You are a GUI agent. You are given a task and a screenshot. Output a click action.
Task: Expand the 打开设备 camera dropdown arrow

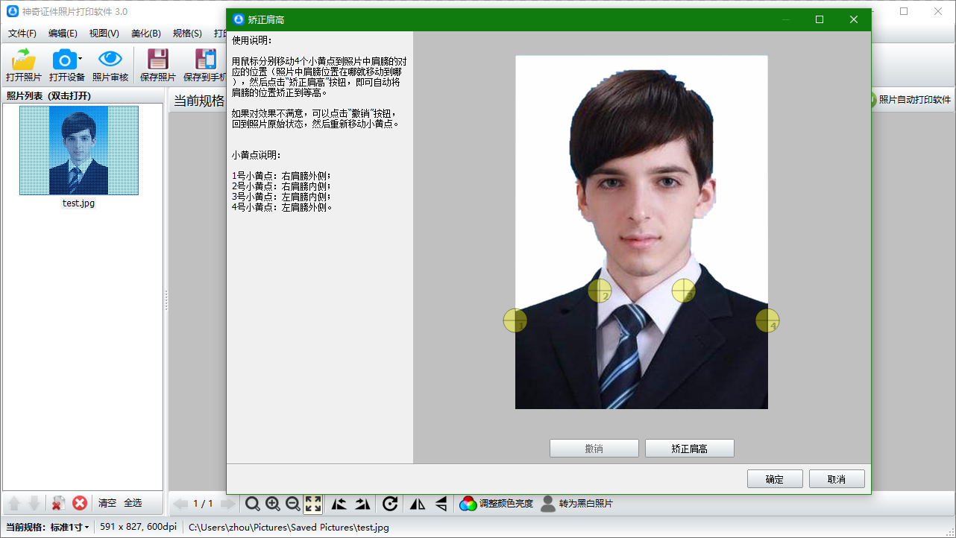(80, 59)
